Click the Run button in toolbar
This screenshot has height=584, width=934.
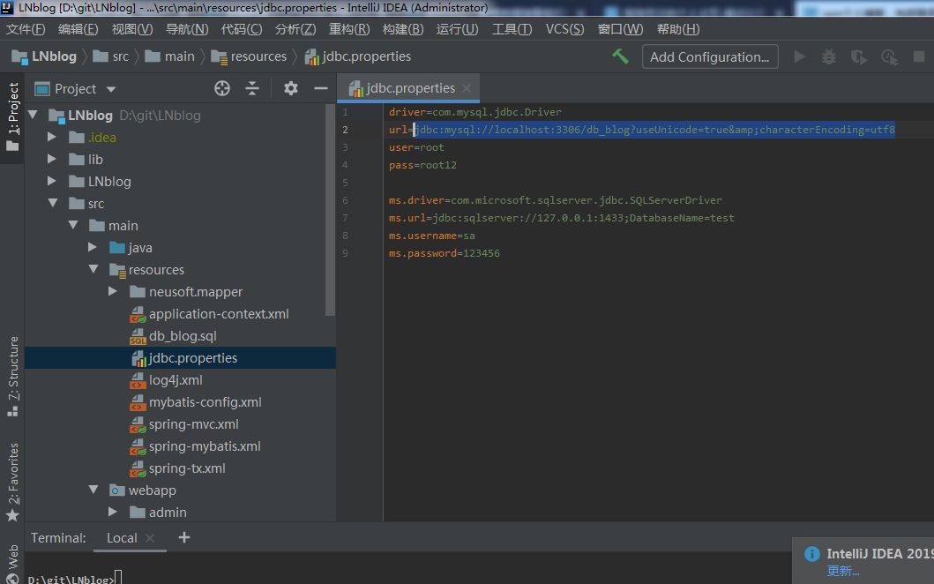click(800, 56)
